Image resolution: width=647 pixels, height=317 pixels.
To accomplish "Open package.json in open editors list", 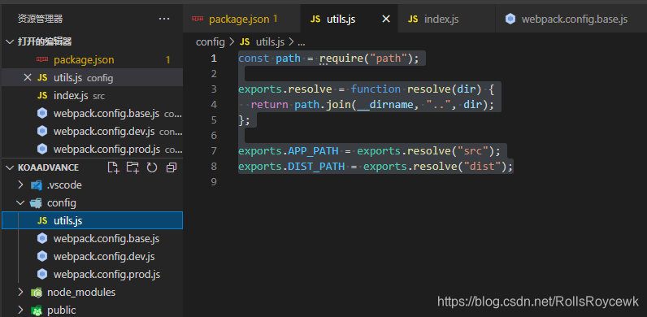I will coord(93,60).
